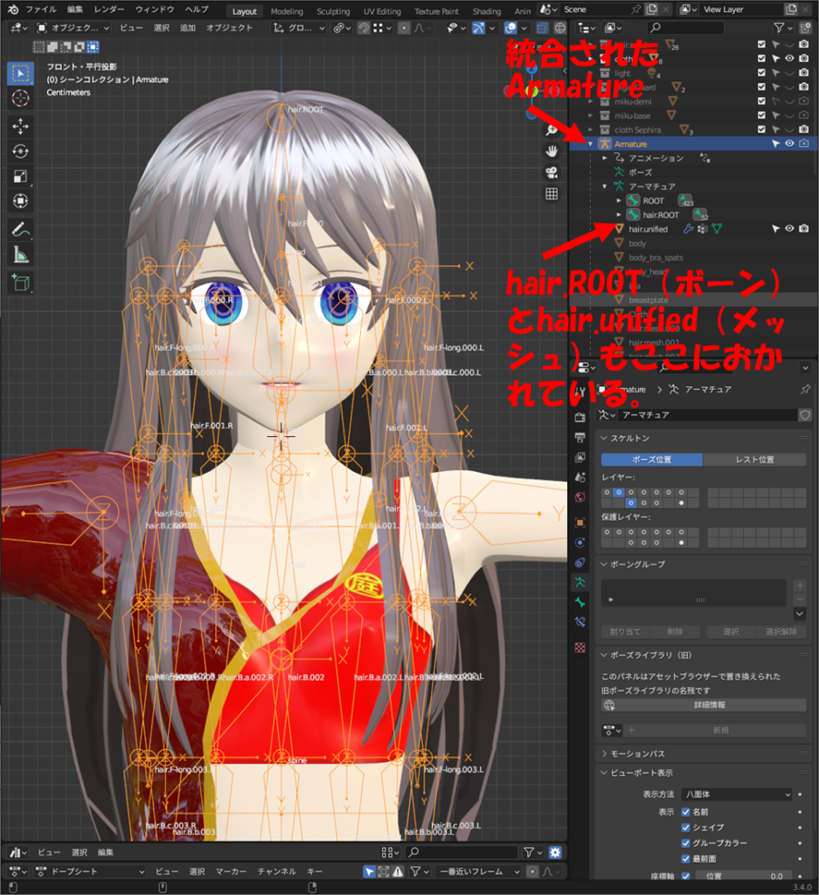This screenshot has width=819, height=895.
Task: Select the 3D Cursor tool
Action: 21,98
